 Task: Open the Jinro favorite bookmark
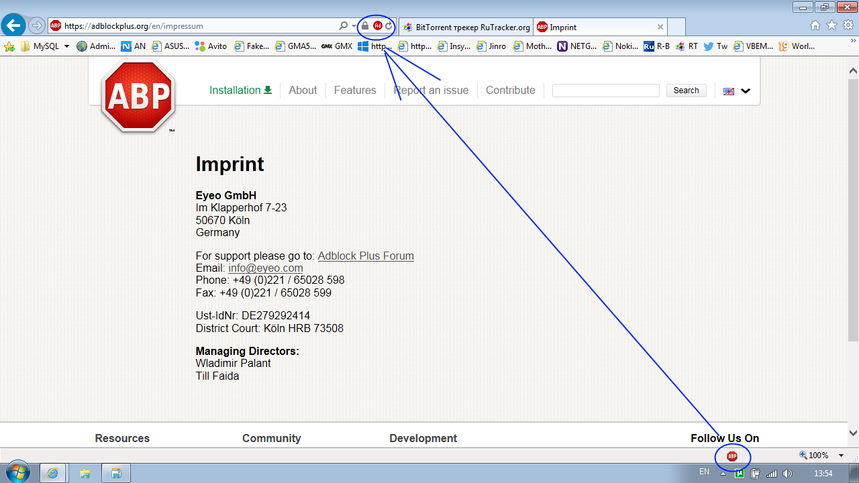pyautogui.click(x=491, y=46)
